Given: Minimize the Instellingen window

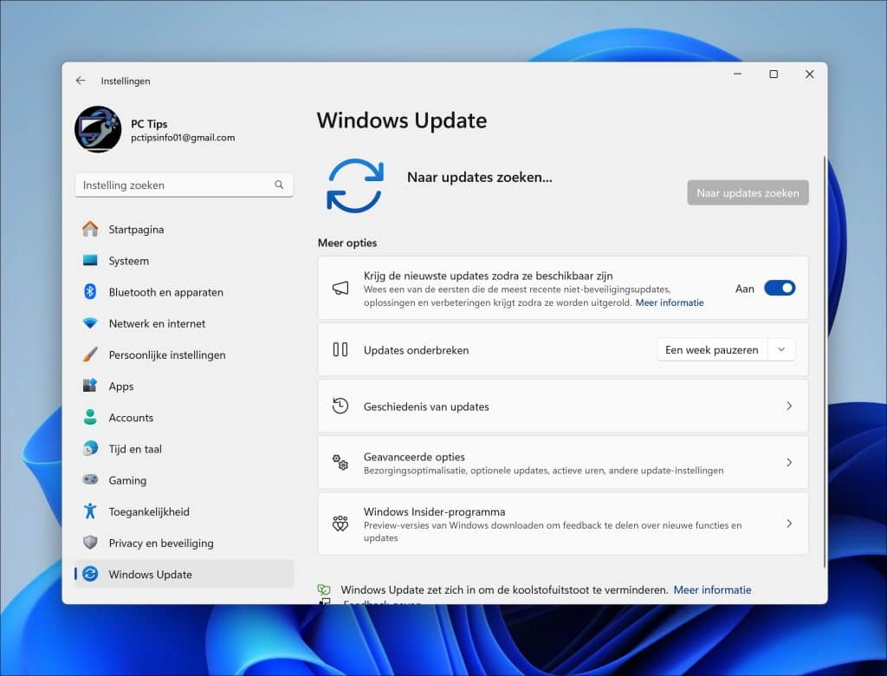Looking at the screenshot, I should point(737,75).
